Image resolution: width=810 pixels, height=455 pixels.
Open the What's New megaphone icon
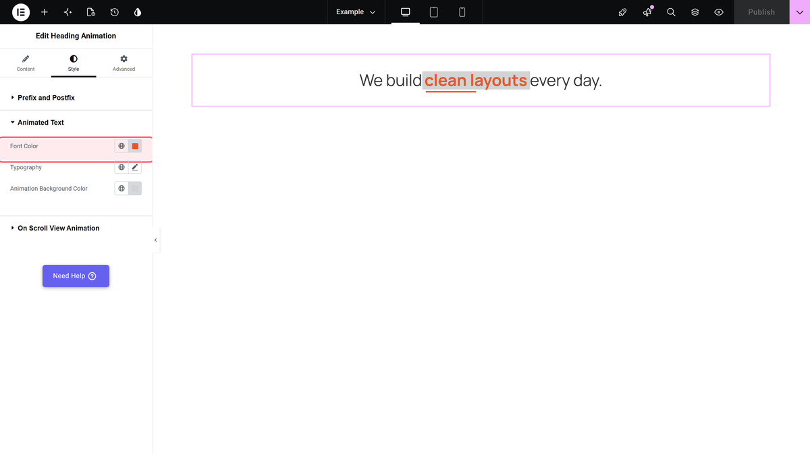647,12
